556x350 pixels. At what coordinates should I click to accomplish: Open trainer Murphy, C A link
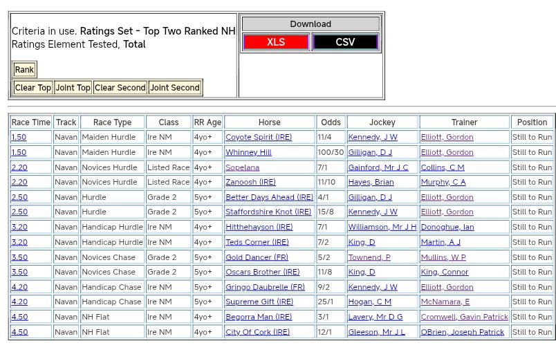point(443,183)
